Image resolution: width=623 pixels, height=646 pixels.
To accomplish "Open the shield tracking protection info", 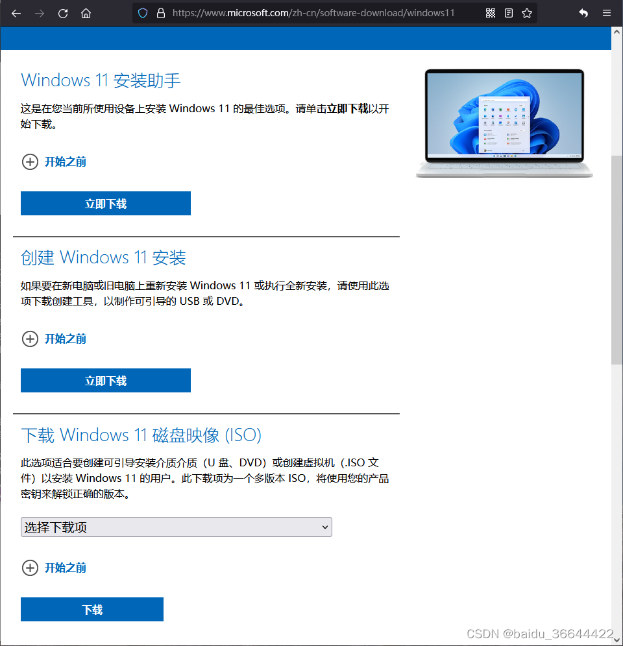I will (143, 13).
